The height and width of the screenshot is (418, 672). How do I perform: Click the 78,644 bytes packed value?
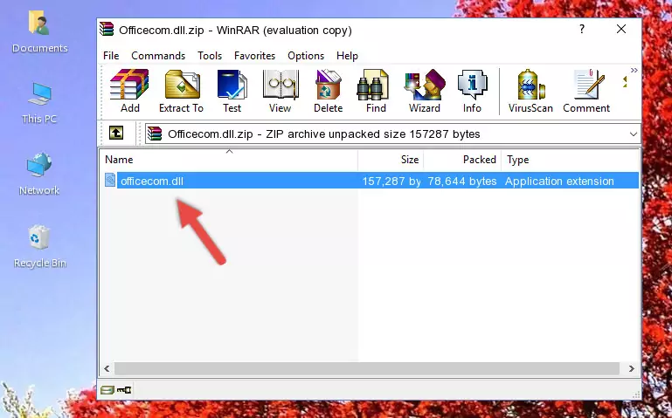pyautogui.click(x=462, y=181)
